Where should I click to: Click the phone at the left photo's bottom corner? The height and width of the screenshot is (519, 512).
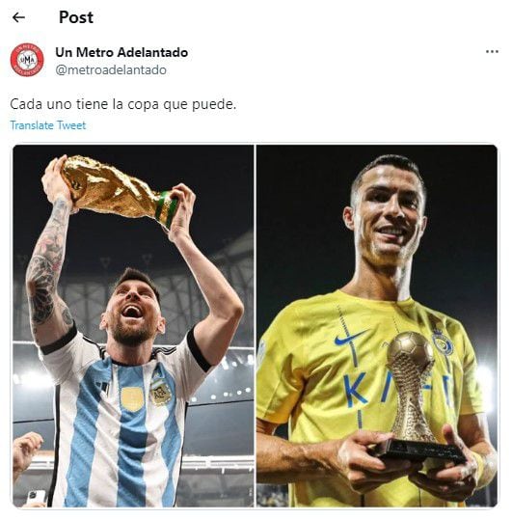point(36,498)
